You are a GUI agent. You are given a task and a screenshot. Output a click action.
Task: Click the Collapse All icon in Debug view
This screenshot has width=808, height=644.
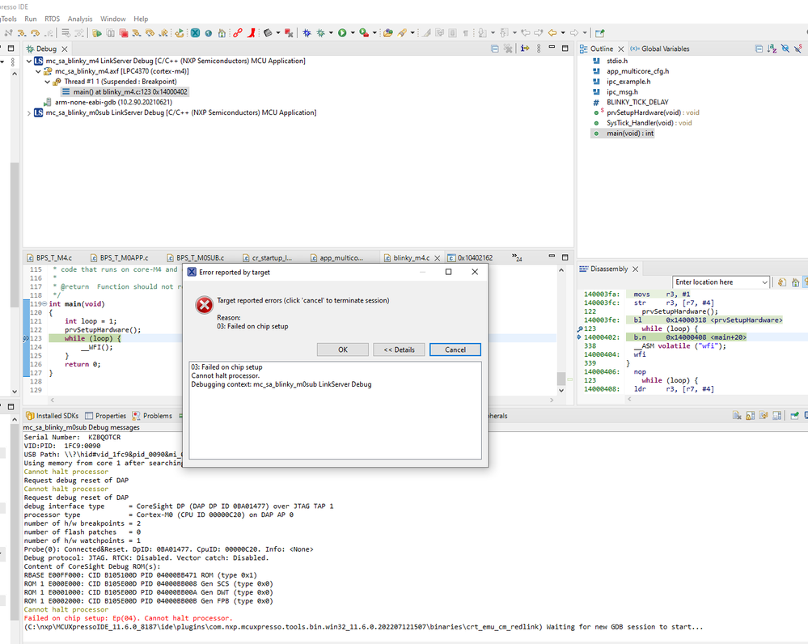click(x=494, y=49)
